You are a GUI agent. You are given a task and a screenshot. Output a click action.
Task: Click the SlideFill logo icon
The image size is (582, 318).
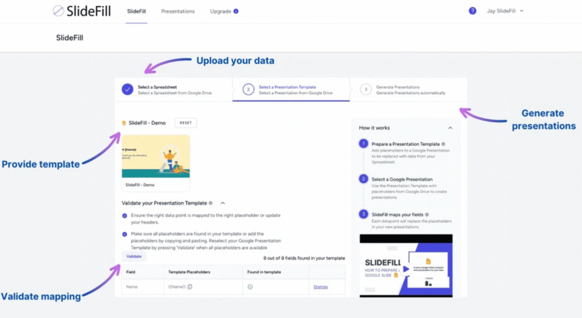pyautogui.click(x=59, y=11)
